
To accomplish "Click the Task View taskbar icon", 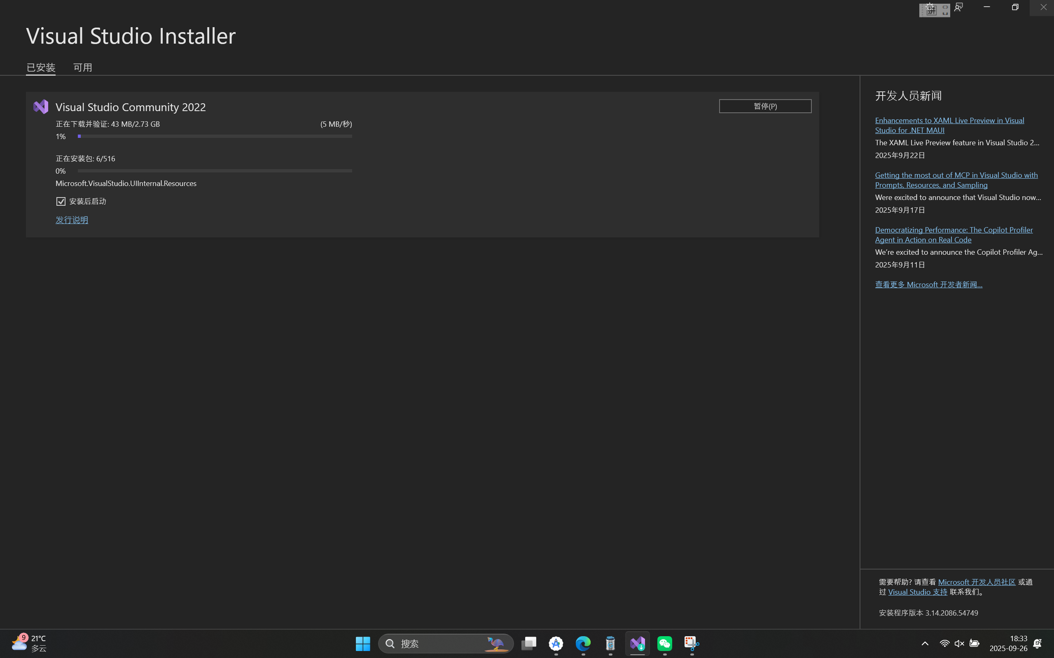I will tap(529, 643).
